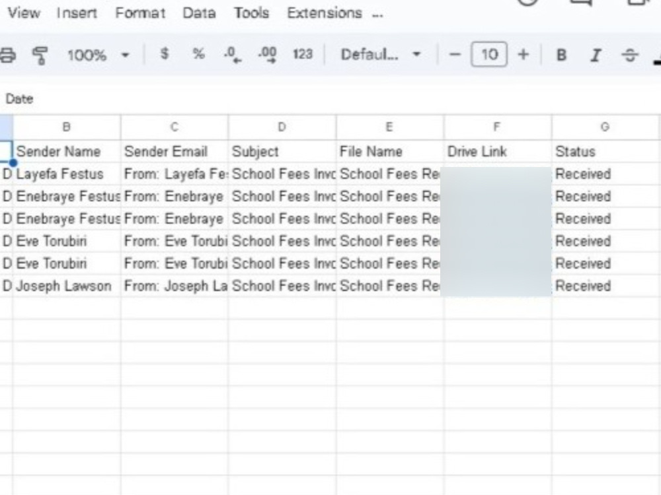Select the Sender Name header cell
The image size is (661, 495).
point(67,152)
